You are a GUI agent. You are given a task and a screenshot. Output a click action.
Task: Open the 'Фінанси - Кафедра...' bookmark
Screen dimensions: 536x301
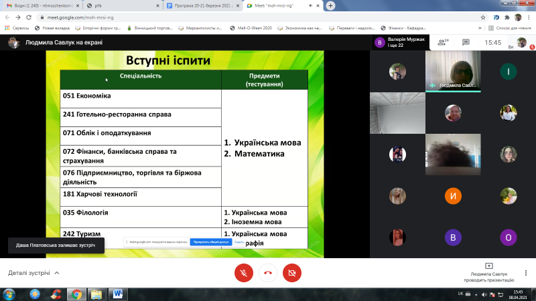404,28
